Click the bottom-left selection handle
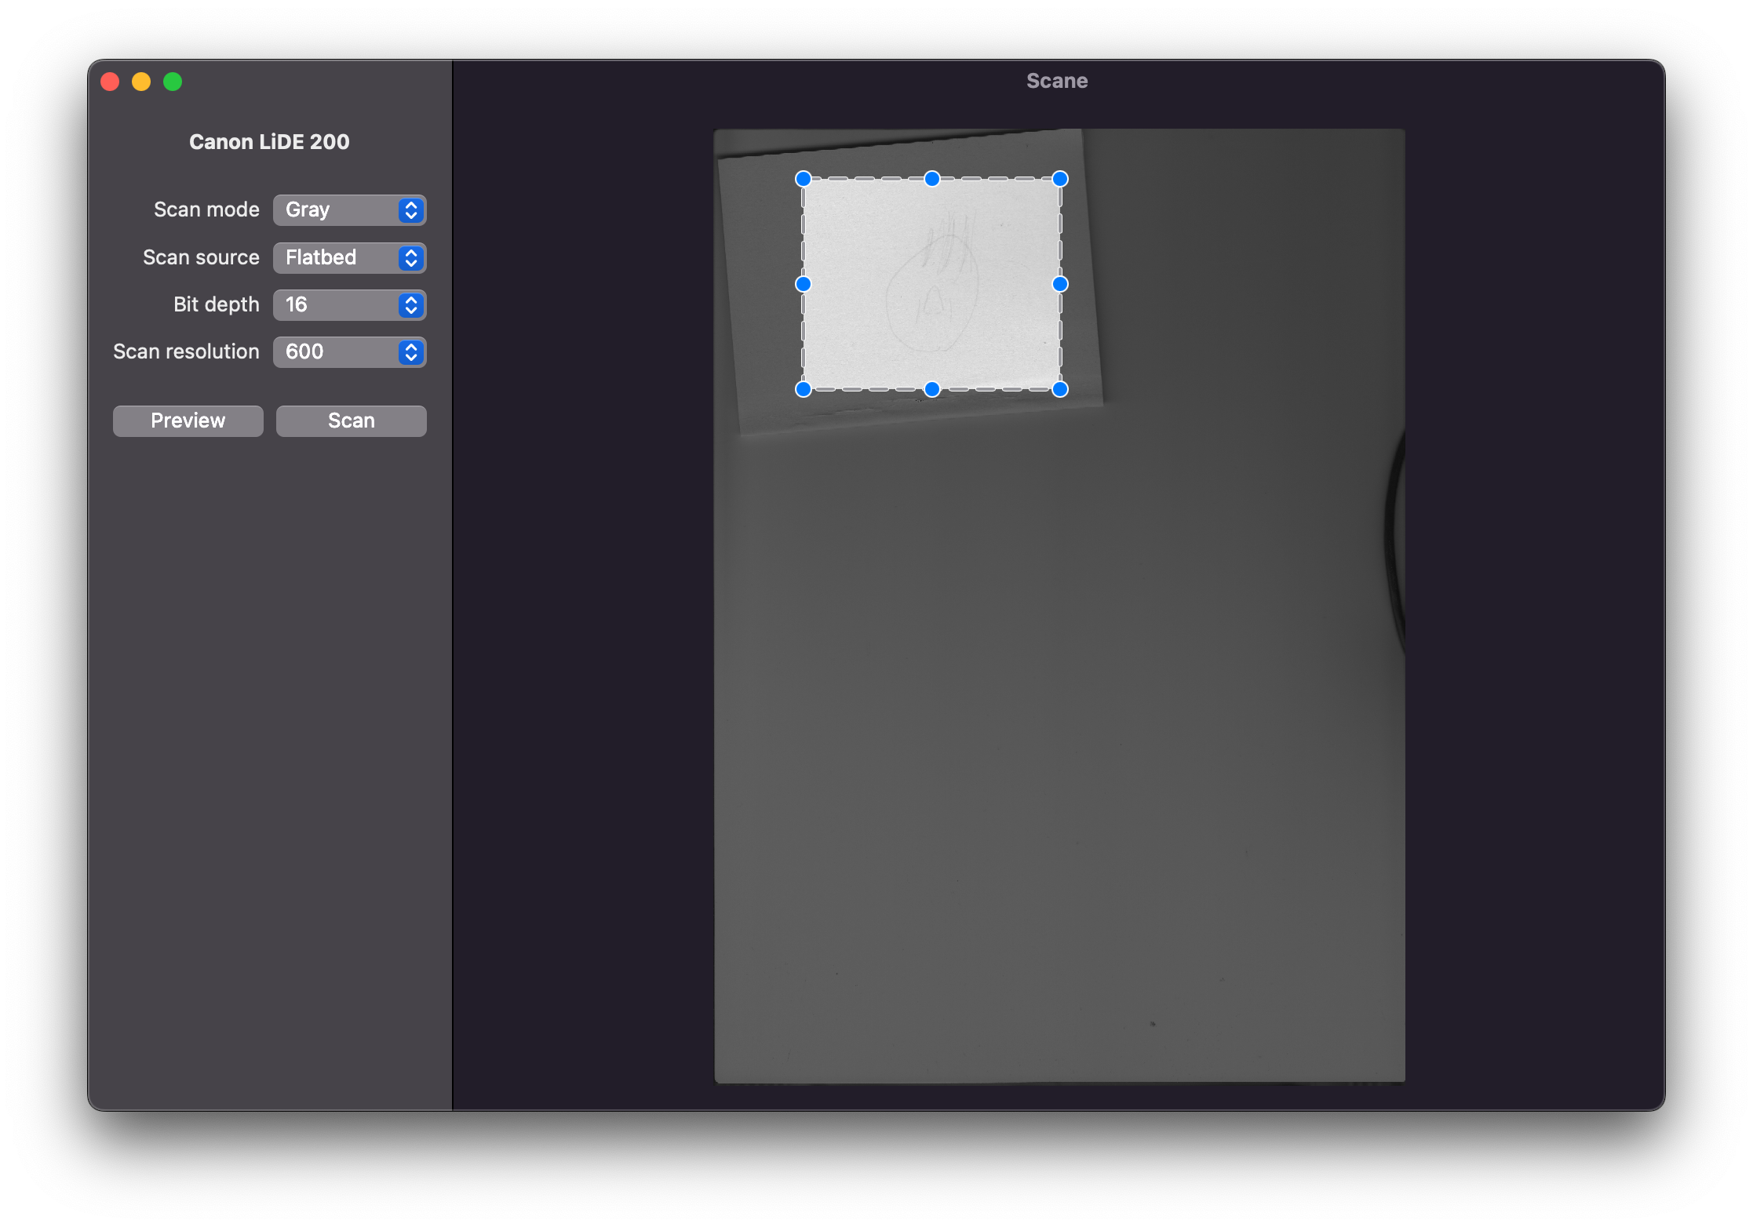Viewport: 1753px width, 1227px height. (x=804, y=389)
